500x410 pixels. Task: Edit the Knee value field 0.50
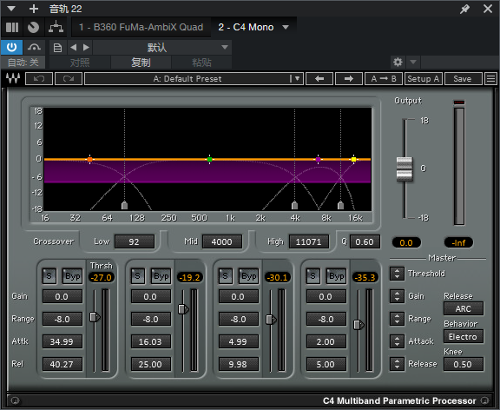coord(463,364)
